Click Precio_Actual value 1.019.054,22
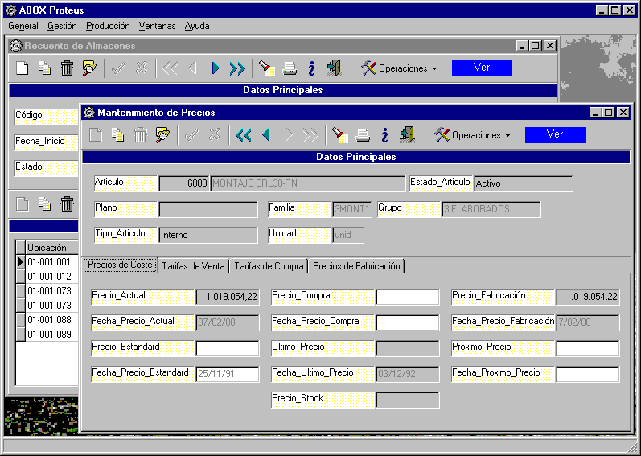 coord(228,297)
